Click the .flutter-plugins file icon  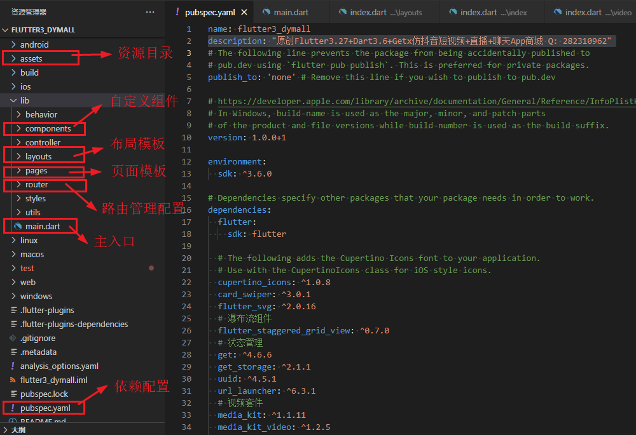coord(14,310)
